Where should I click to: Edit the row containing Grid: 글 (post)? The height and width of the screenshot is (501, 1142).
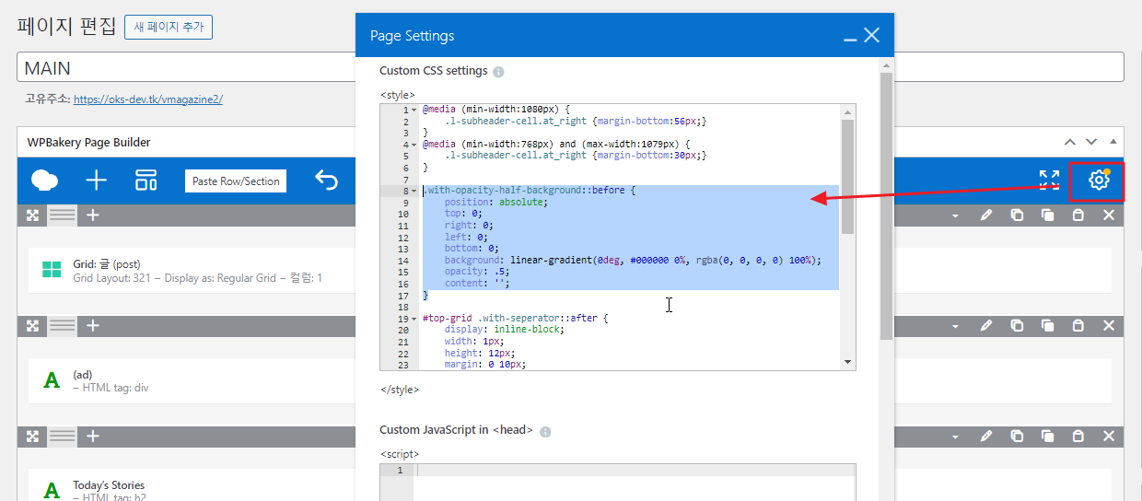click(x=986, y=216)
